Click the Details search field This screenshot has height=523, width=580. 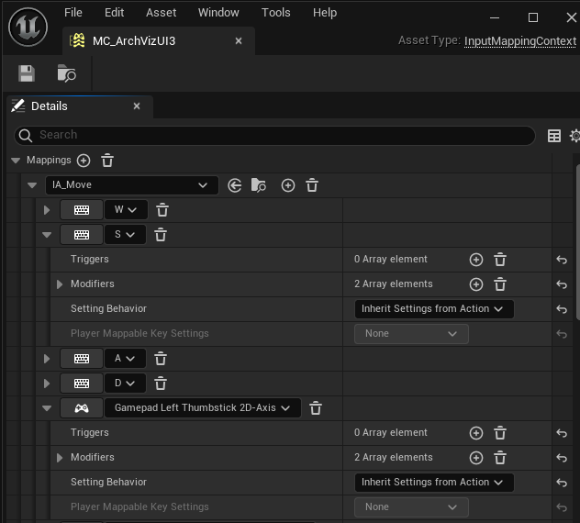pos(274,136)
